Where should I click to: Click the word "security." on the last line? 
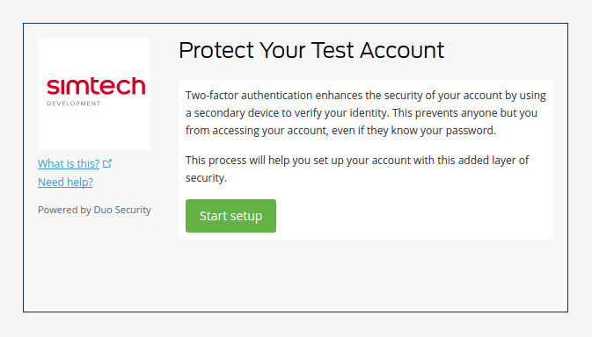click(206, 178)
